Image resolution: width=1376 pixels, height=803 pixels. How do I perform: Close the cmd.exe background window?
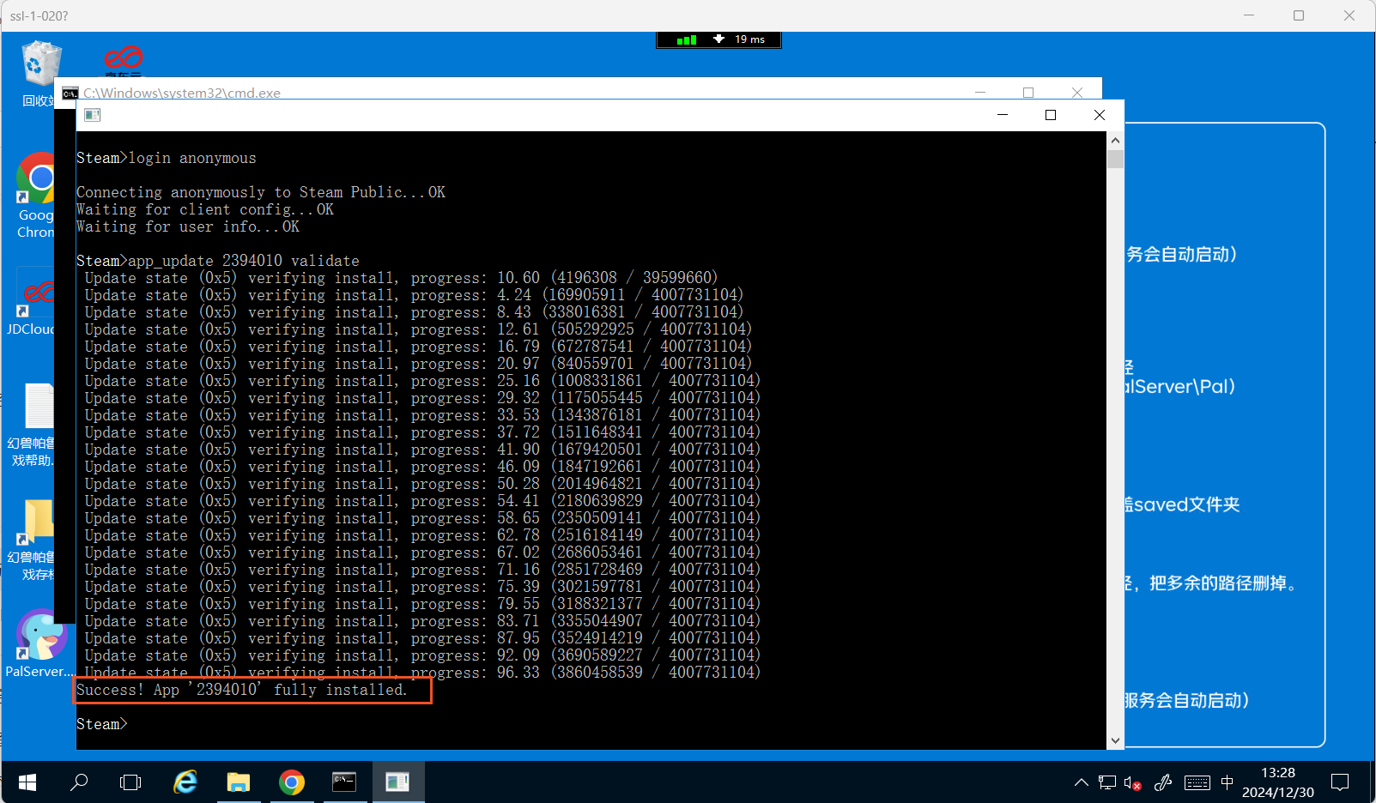point(1077,92)
